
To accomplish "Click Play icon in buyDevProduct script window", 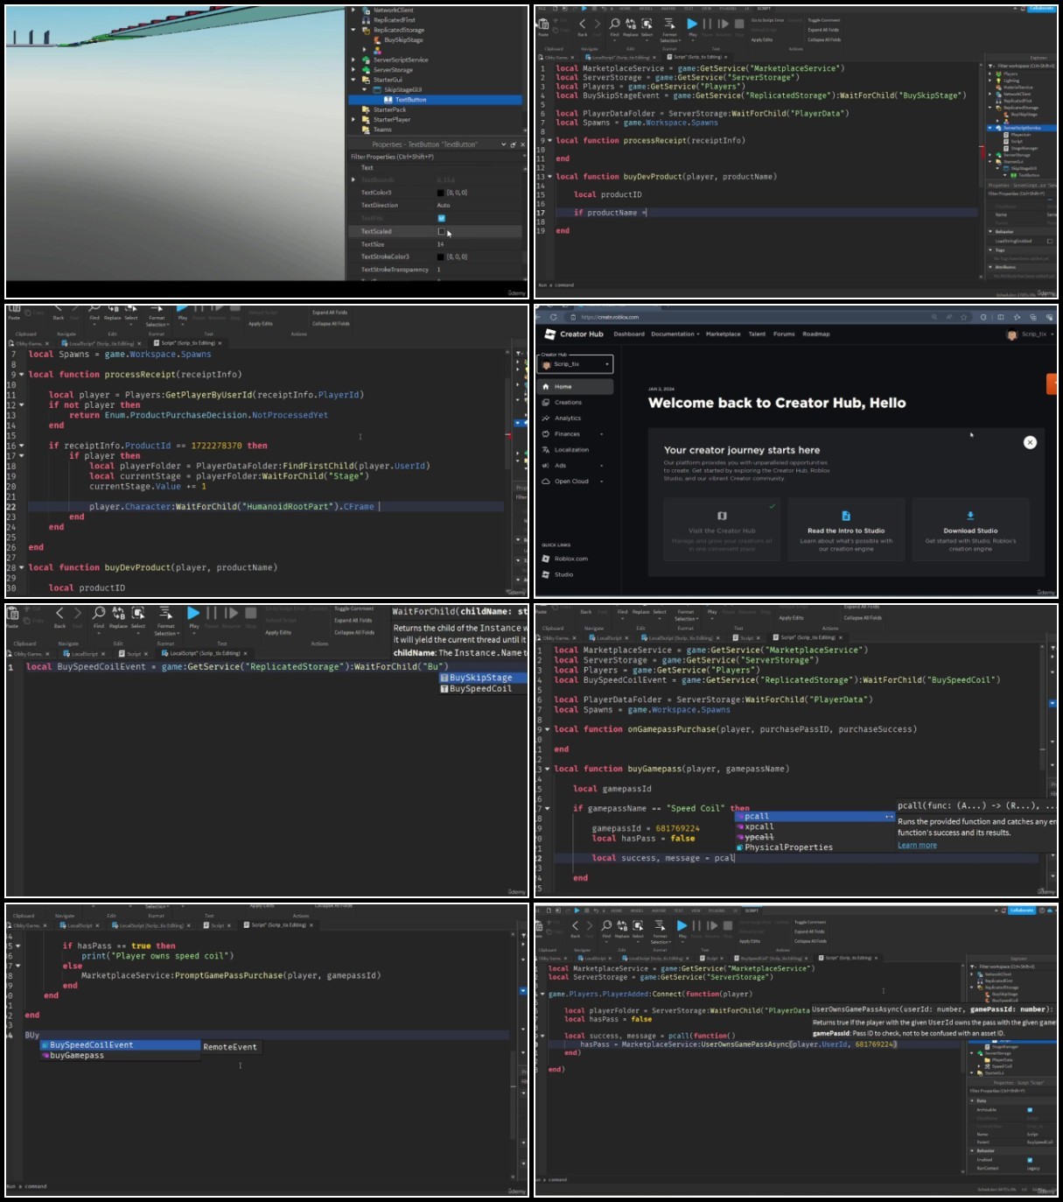I will pos(691,24).
